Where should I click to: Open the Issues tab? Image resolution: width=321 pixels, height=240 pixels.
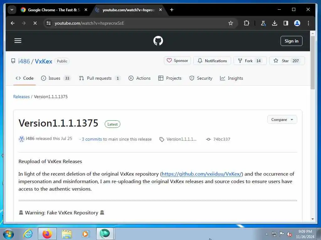click(x=55, y=78)
